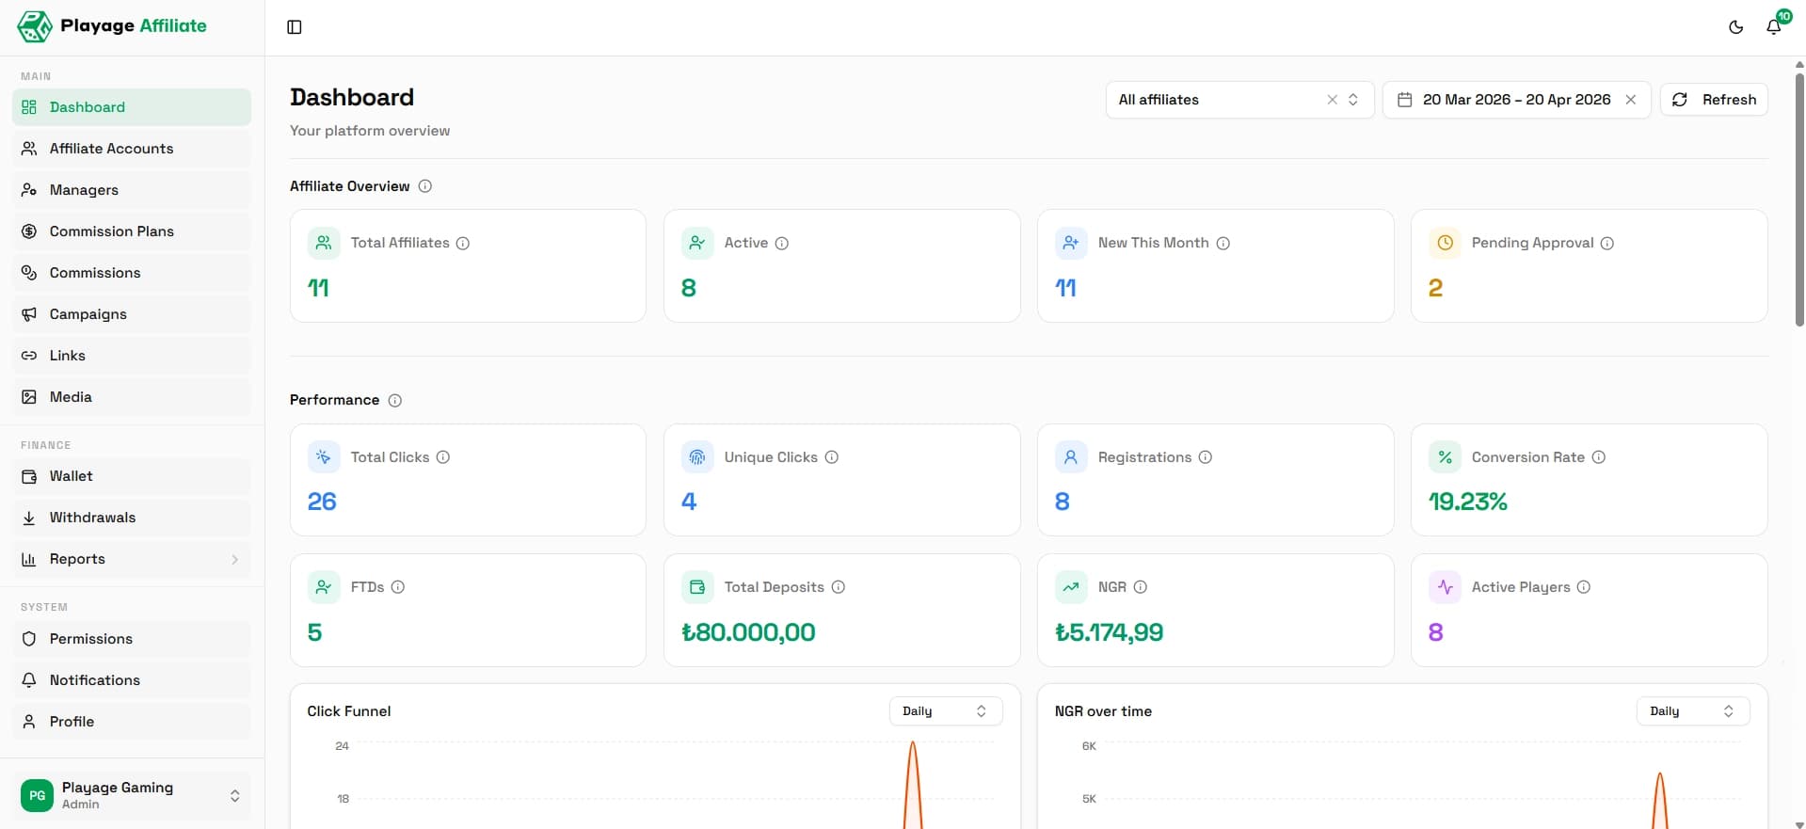Click the Active Players pulse icon
The width and height of the screenshot is (1806, 829).
coord(1445,587)
